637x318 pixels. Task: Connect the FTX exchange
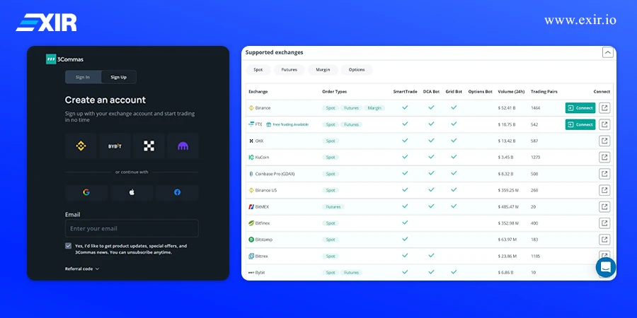pyautogui.click(x=580, y=124)
